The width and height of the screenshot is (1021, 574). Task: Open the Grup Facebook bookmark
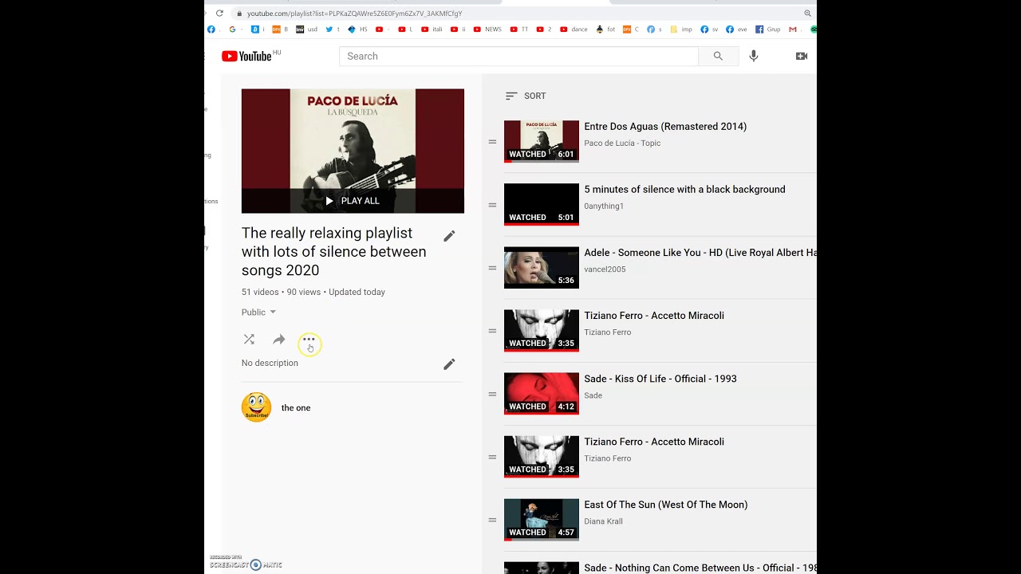click(x=768, y=29)
